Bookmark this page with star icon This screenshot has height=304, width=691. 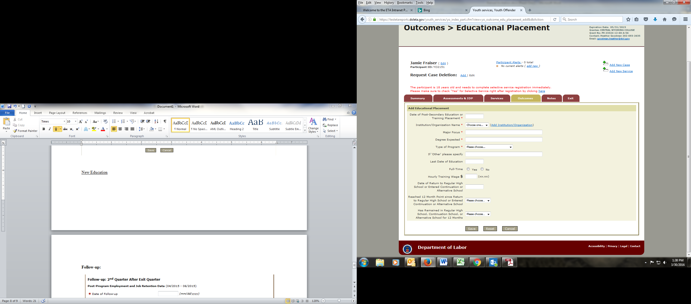tap(628, 19)
